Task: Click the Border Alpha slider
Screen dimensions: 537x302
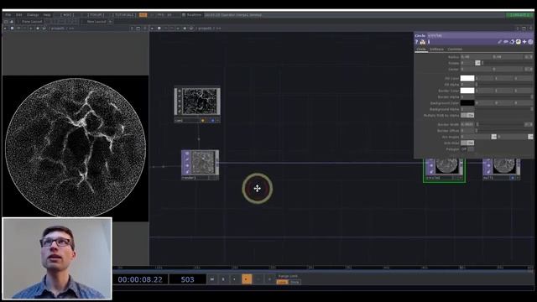Action: [504, 97]
